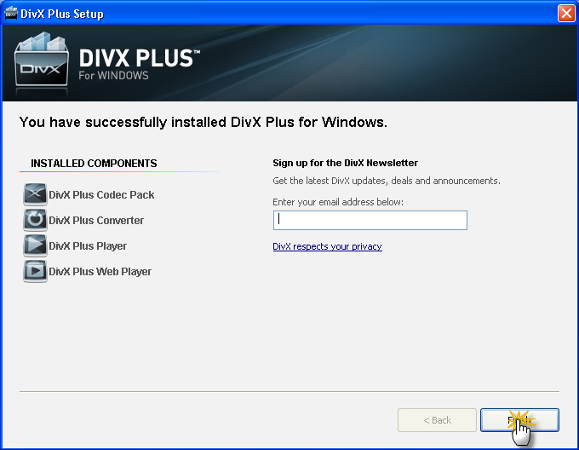Open the DivX respects your privacy link
The width and height of the screenshot is (579, 450).
327,246
